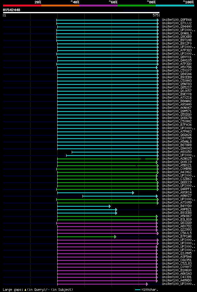Click the UniRef100_B9T1H8 label
Image resolution: width=197 pixels, height=292 pixels.
point(177,40)
